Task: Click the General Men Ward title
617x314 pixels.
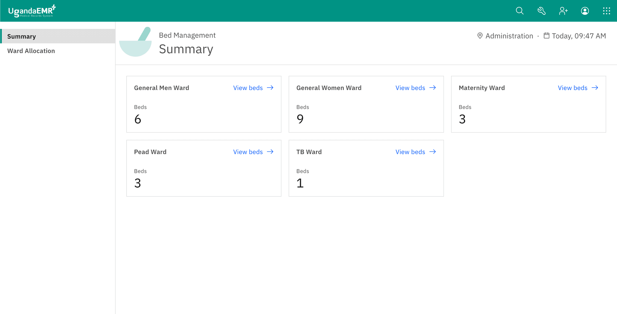Action: click(x=161, y=88)
